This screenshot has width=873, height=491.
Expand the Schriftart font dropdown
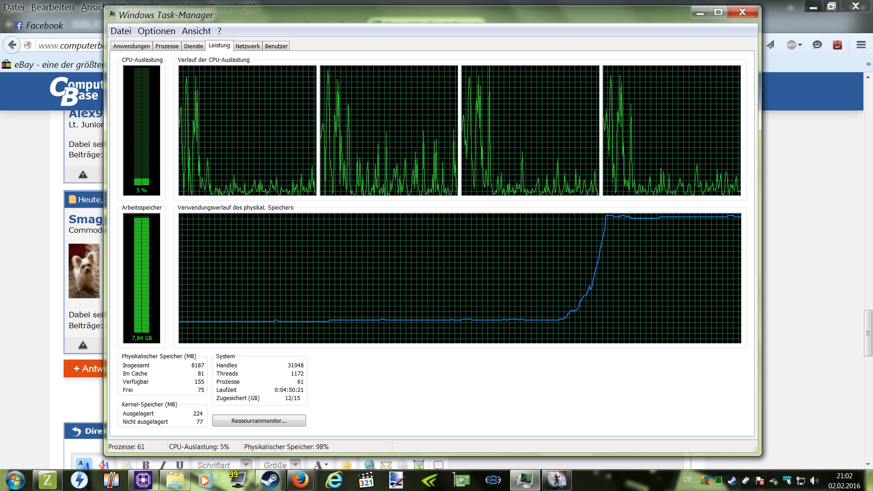[x=246, y=465]
